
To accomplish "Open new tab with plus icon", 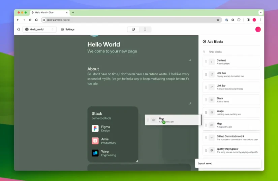I will pos(73,12).
